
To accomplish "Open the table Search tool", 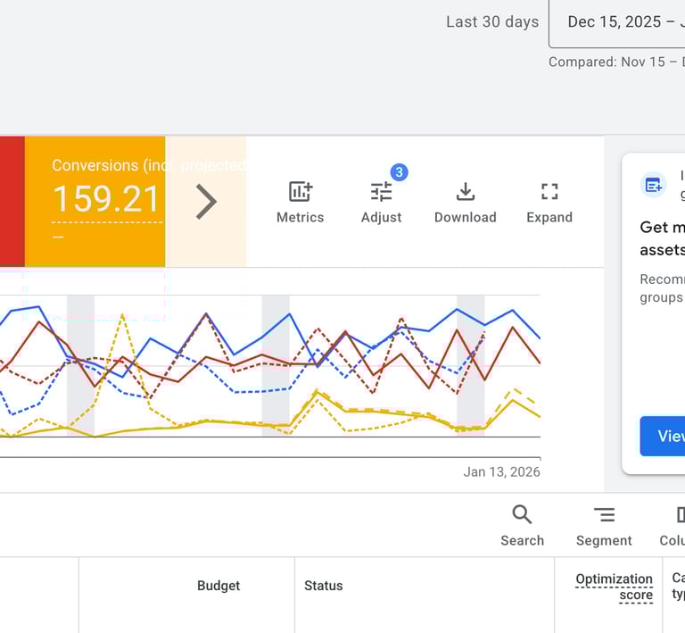I will click(522, 525).
